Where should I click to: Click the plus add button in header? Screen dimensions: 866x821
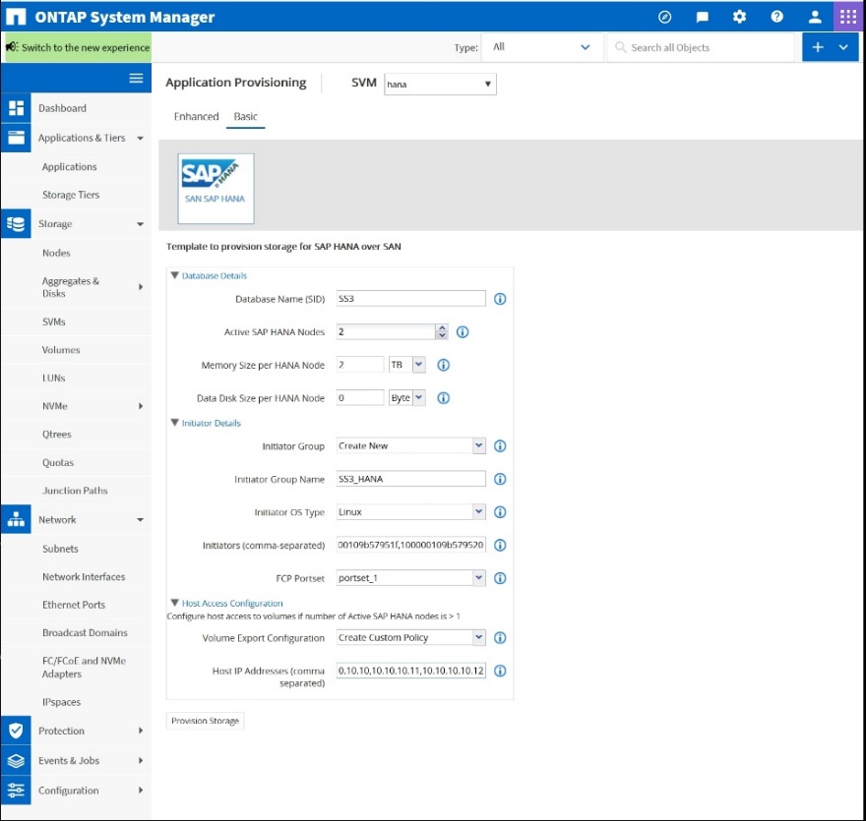(818, 47)
